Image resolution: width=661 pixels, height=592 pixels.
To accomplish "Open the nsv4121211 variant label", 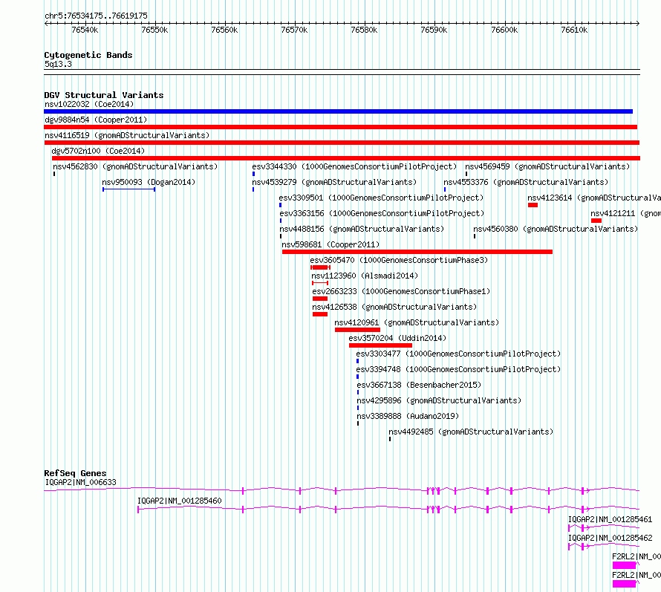I will point(625,213).
